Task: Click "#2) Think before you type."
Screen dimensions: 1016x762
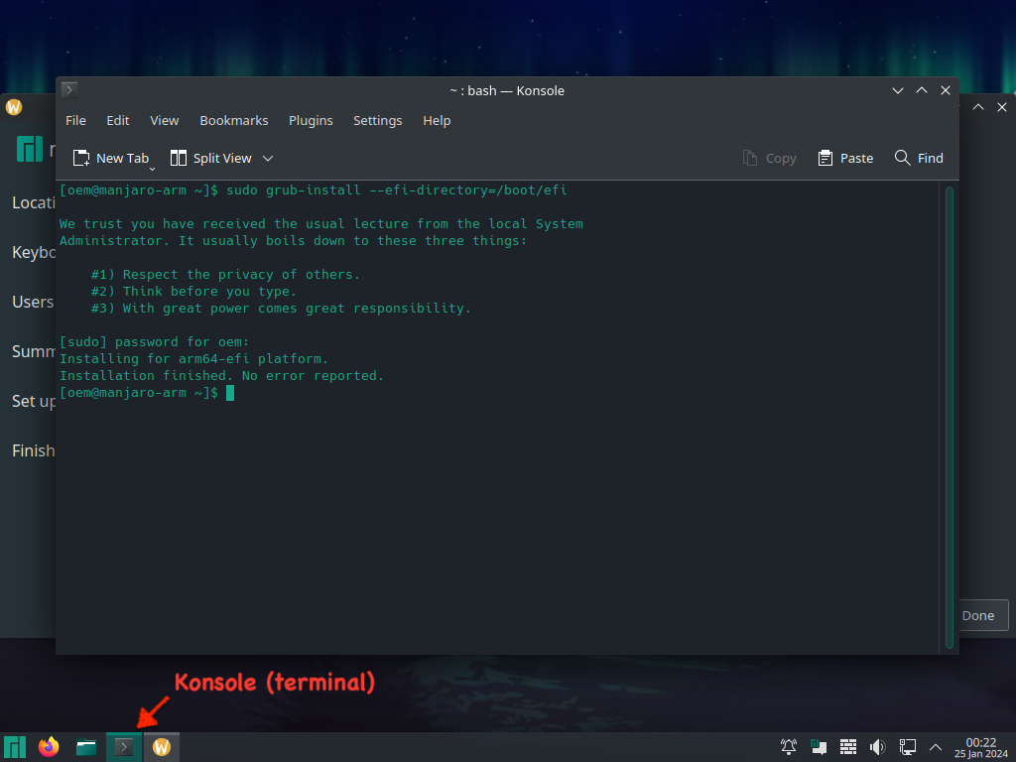Action: 193,292
